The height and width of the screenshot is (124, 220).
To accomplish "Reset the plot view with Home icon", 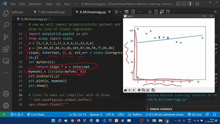I will tap(125, 90).
